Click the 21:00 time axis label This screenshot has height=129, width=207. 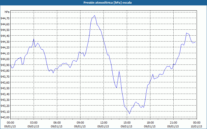point(173,123)
